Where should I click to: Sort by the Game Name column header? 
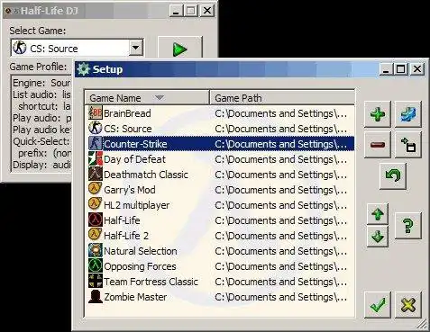tap(147, 98)
